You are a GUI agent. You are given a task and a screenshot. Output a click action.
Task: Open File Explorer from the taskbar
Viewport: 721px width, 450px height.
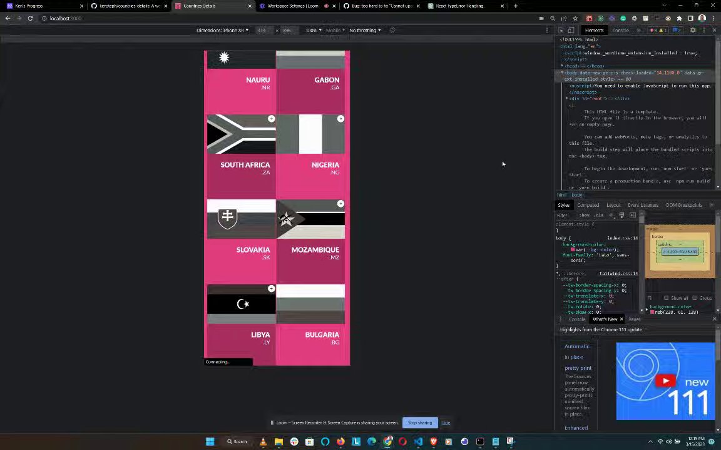tap(279, 442)
